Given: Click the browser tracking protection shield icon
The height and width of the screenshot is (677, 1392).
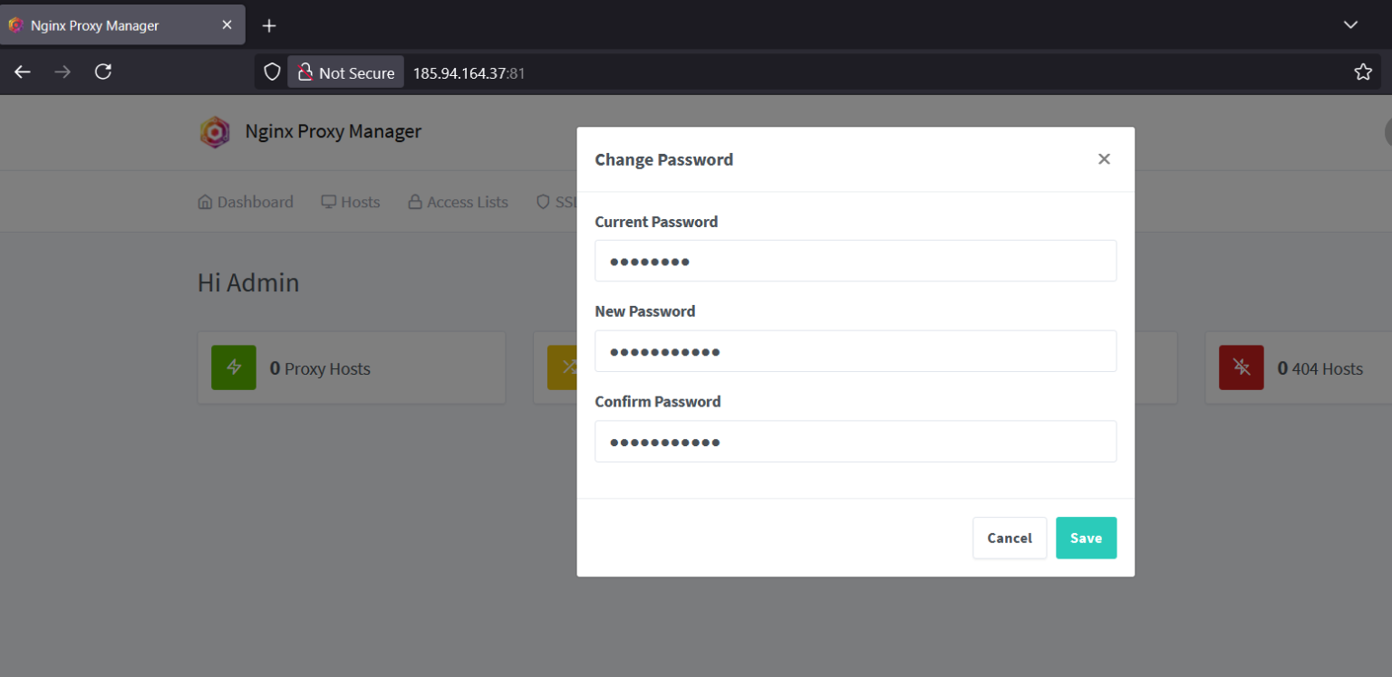Looking at the screenshot, I should click(x=271, y=72).
